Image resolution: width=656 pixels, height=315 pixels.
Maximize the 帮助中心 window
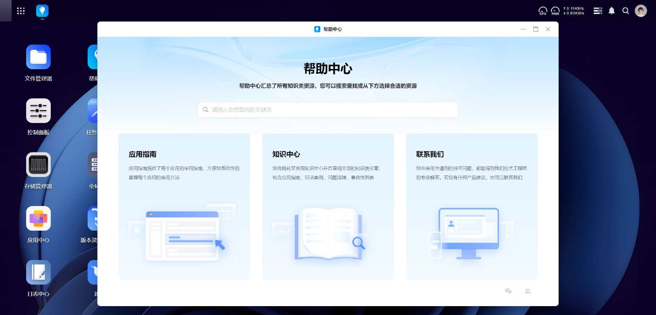click(535, 29)
